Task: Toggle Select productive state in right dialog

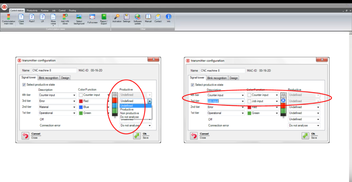Action: coord(193,85)
